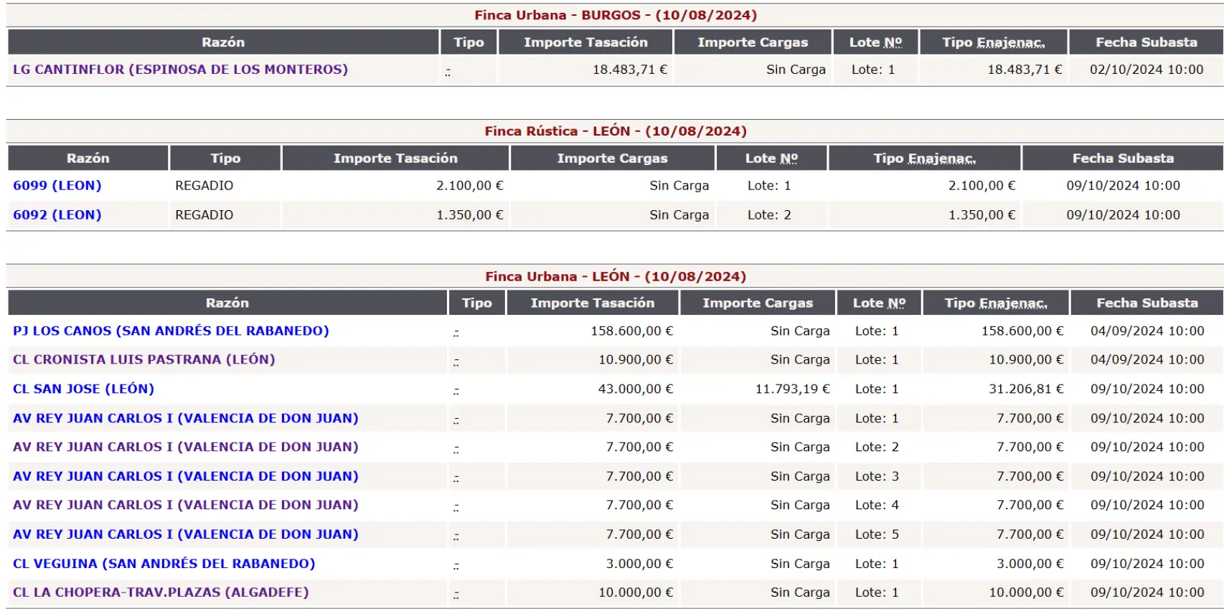The height and width of the screenshot is (614, 1224).
Task: Select REGADIO type in the 6099 (LEON) row
Action: (204, 185)
